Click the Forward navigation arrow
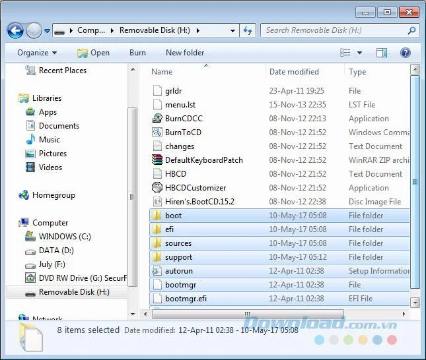The image size is (426, 360). [x=34, y=30]
